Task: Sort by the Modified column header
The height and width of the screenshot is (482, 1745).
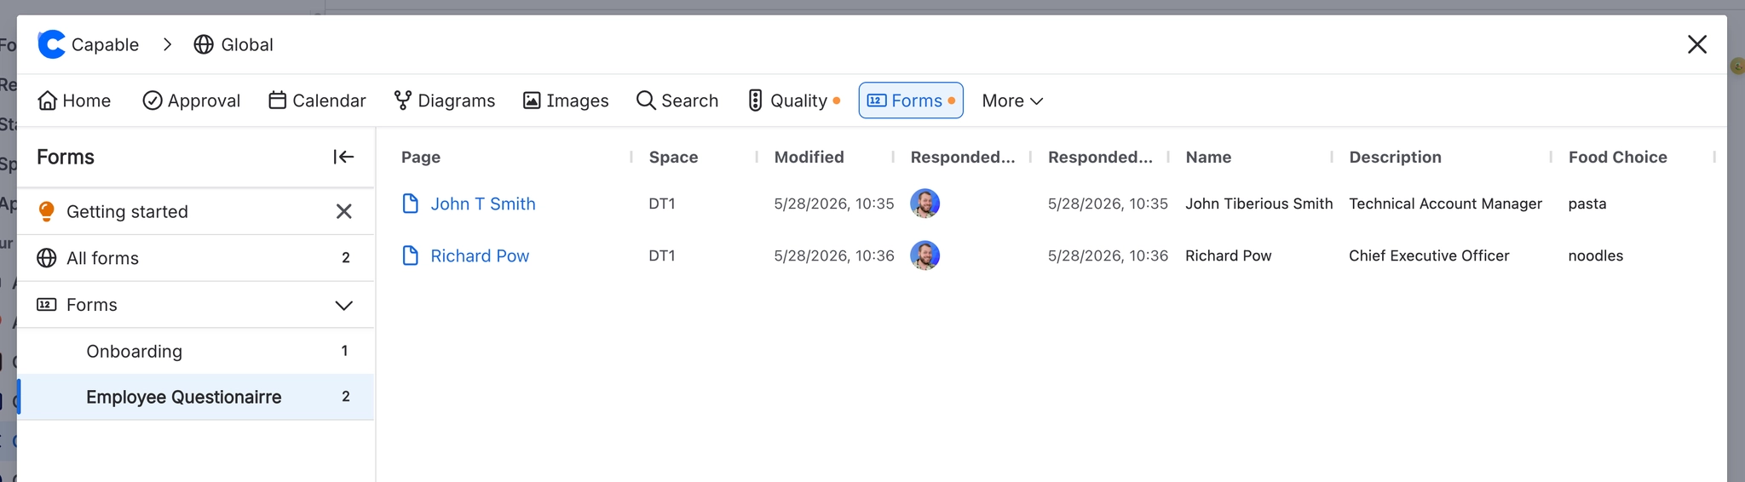Action: pos(809,157)
